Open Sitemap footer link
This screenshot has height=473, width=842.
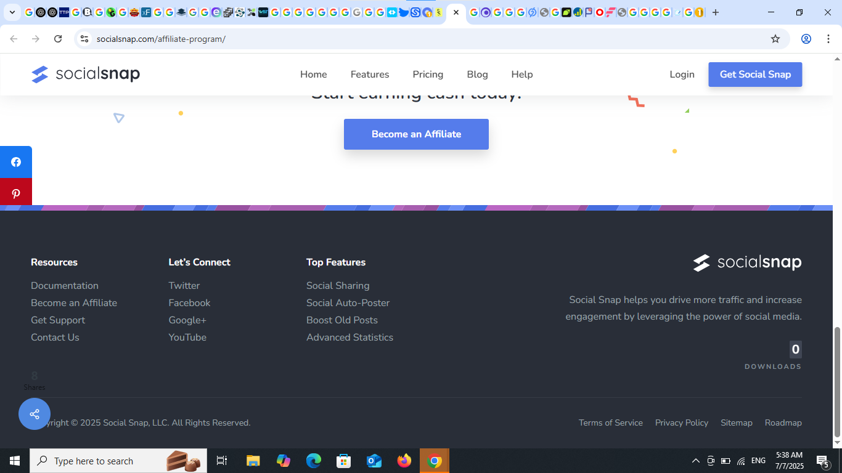point(737,422)
